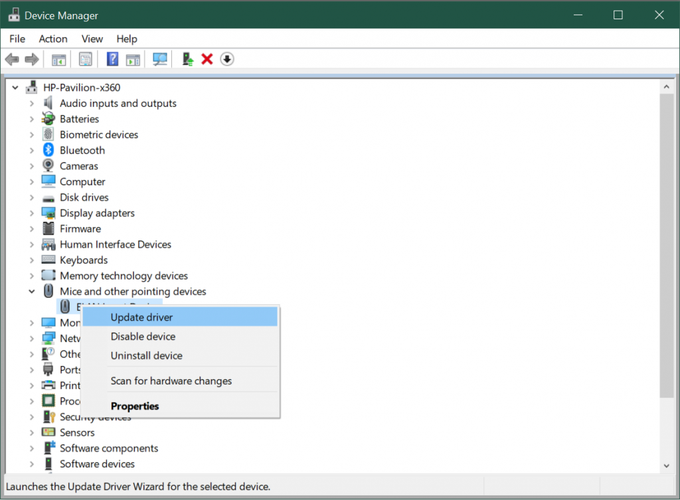Viewport: 680px width, 500px height.
Task: Select the Batteries tree item
Action: [80, 119]
